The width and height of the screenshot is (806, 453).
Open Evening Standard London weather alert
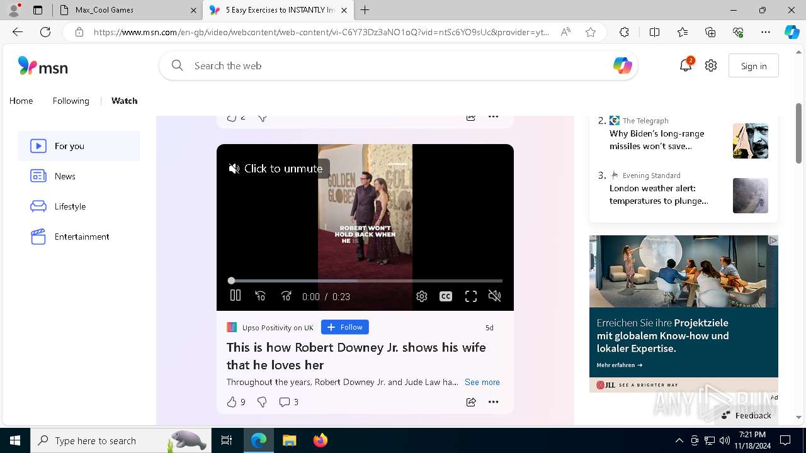659,194
